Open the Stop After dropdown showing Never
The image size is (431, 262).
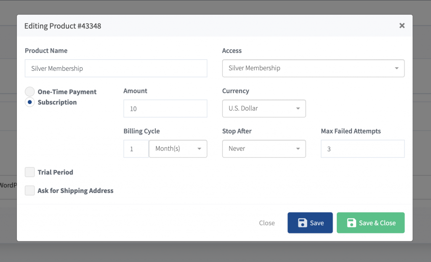(264, 149)
